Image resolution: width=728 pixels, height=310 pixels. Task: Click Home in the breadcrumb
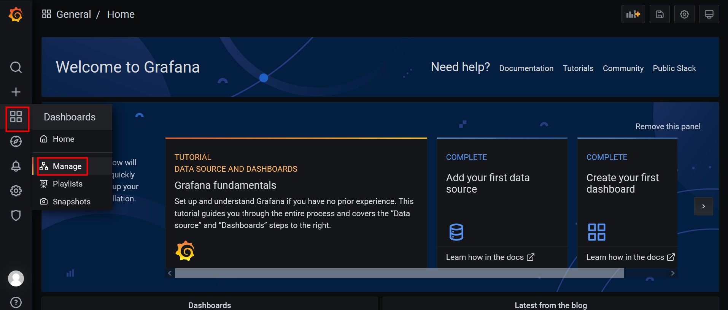[121, 14]
